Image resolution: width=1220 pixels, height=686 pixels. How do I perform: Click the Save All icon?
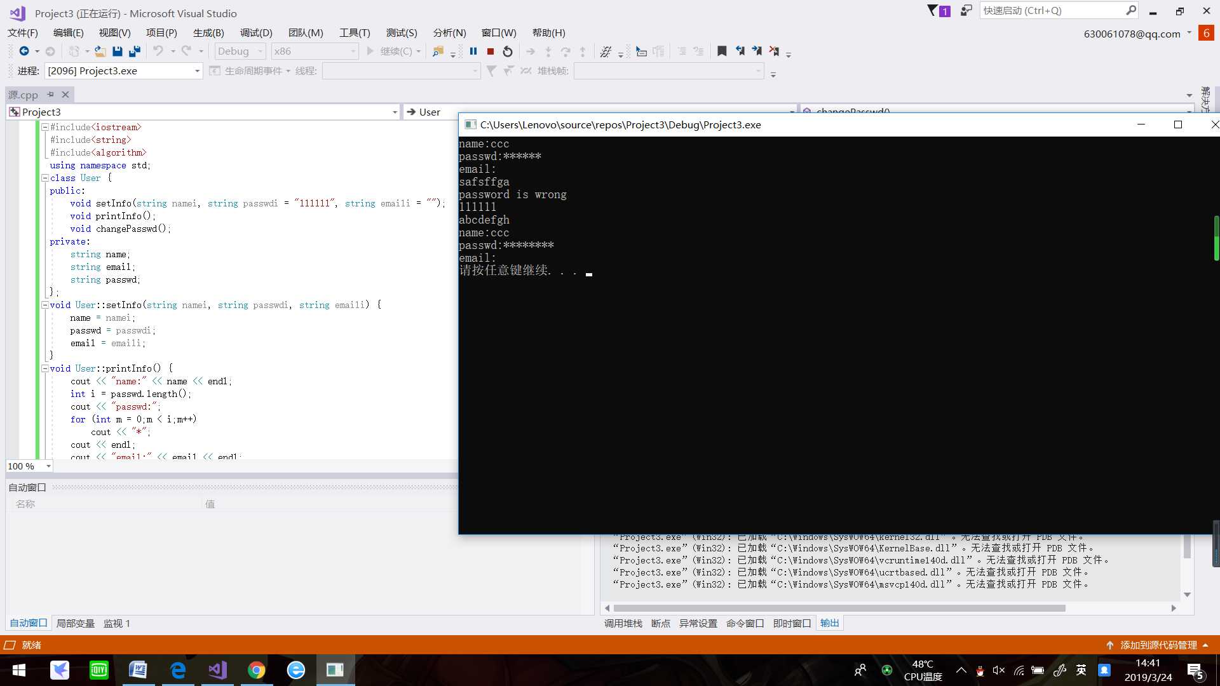134,51
